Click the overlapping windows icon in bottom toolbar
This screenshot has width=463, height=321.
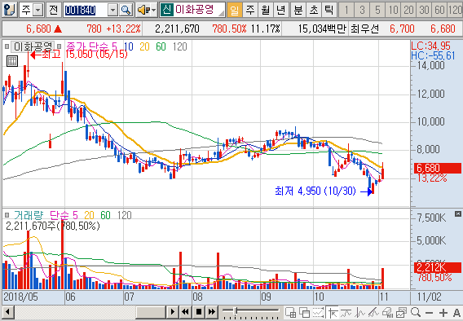[304, 312]
